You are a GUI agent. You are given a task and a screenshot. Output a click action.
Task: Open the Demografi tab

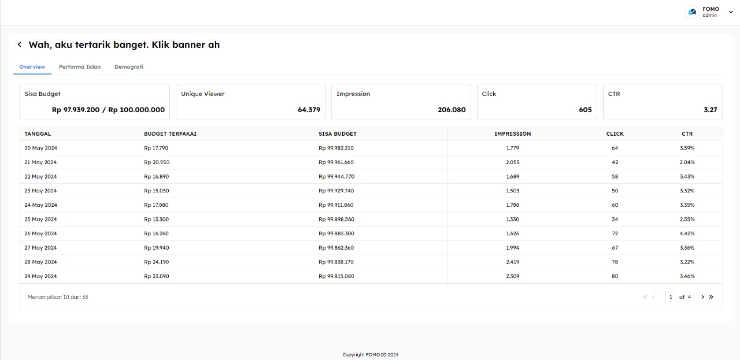click(x=129, y=67)
